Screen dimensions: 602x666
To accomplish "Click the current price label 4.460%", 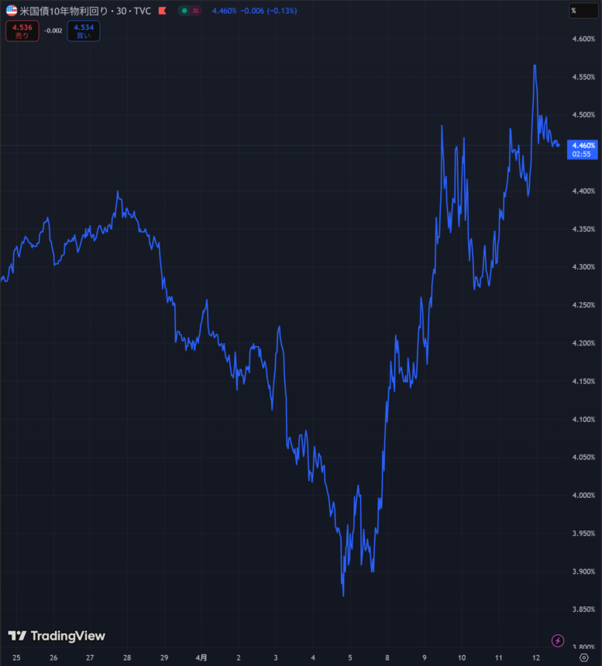I will click(x=583, y=146).
